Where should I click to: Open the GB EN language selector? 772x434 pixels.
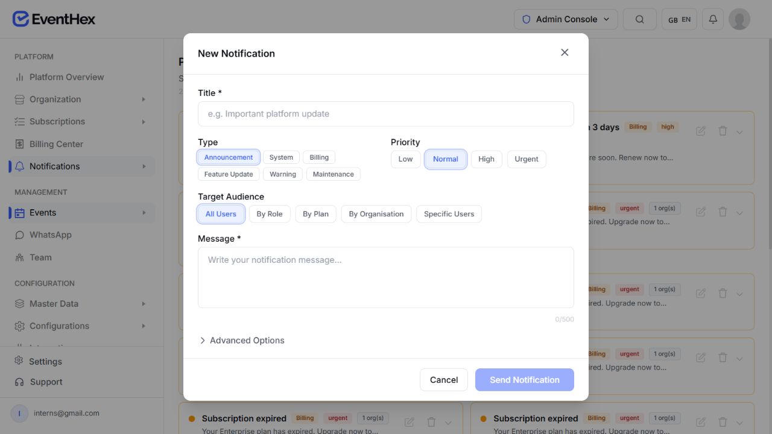click(x=679, y=19)
